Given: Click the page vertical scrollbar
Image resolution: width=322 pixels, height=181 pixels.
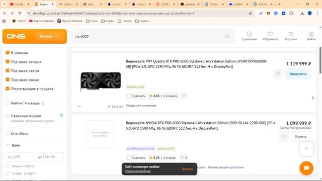Looking at the screenshot, I should (x=320, y=60).
